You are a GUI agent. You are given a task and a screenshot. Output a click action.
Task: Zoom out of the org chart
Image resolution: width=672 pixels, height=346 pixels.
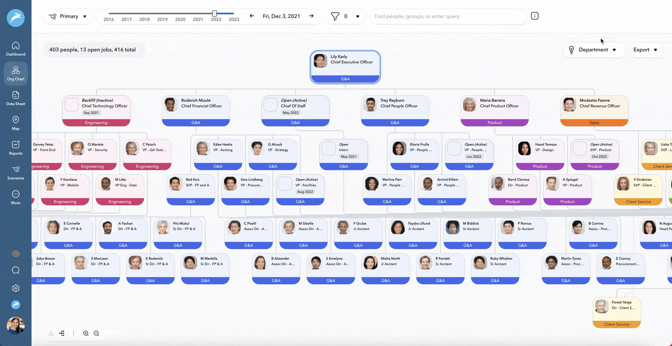(x=96, y=333)
